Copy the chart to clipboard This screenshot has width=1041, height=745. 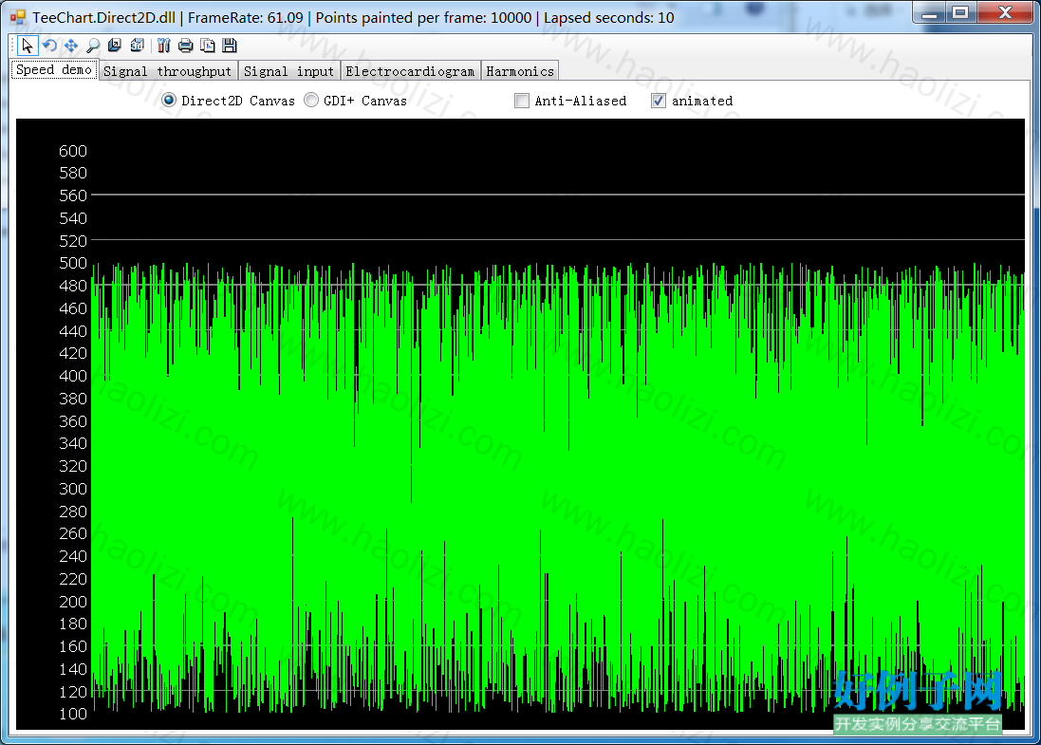207,46
